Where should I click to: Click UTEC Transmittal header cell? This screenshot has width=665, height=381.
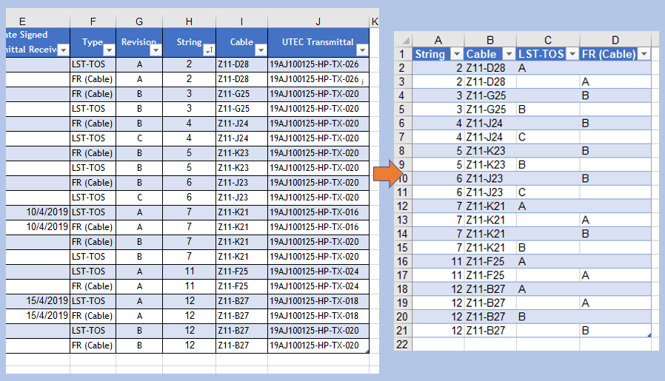318,42
